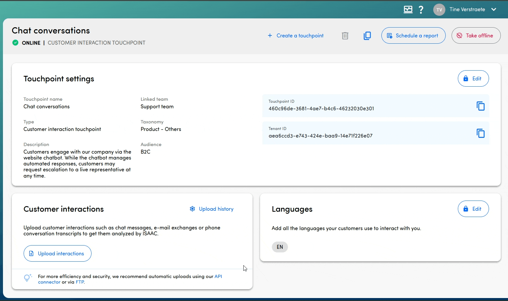
Task: Copy the Tenant ID
Action: point(480,133)
